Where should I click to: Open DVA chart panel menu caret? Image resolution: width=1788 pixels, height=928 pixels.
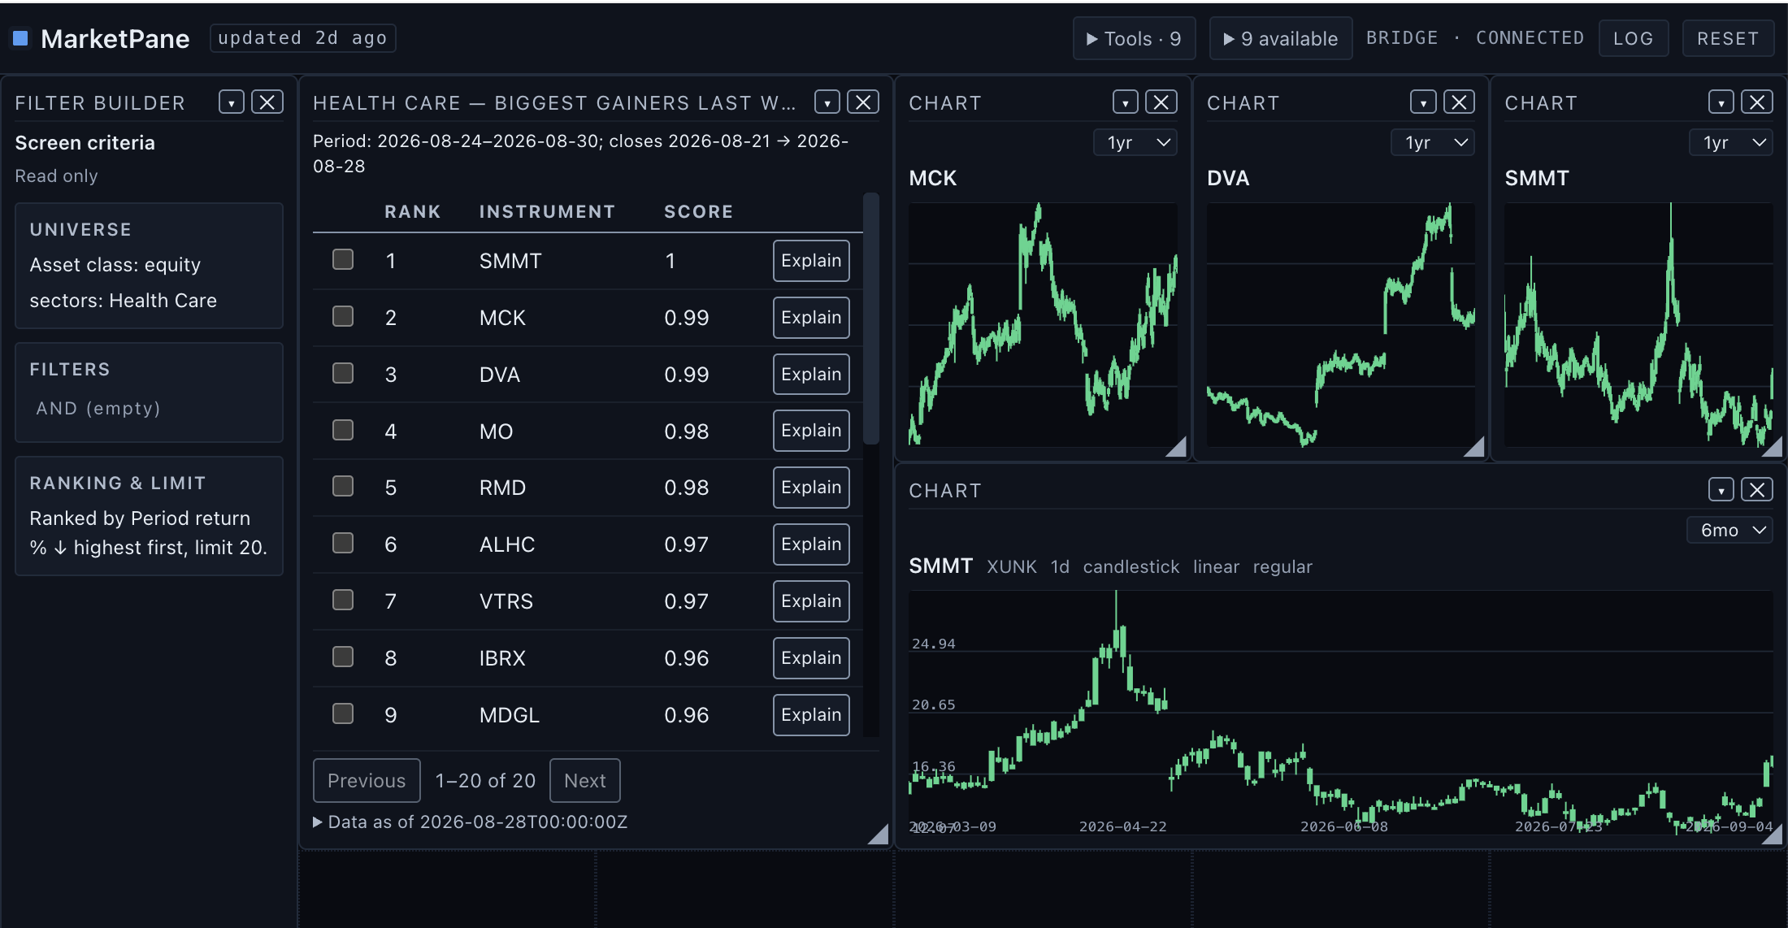1423,102
